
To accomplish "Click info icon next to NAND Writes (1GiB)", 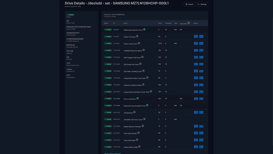I will 140,147.
